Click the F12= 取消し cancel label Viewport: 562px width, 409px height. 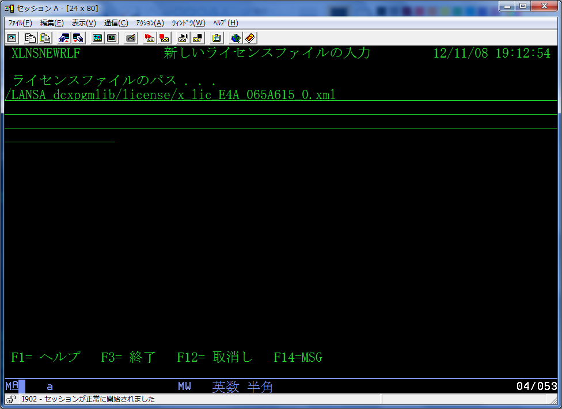pyautogui.click(x=215, y=358)
